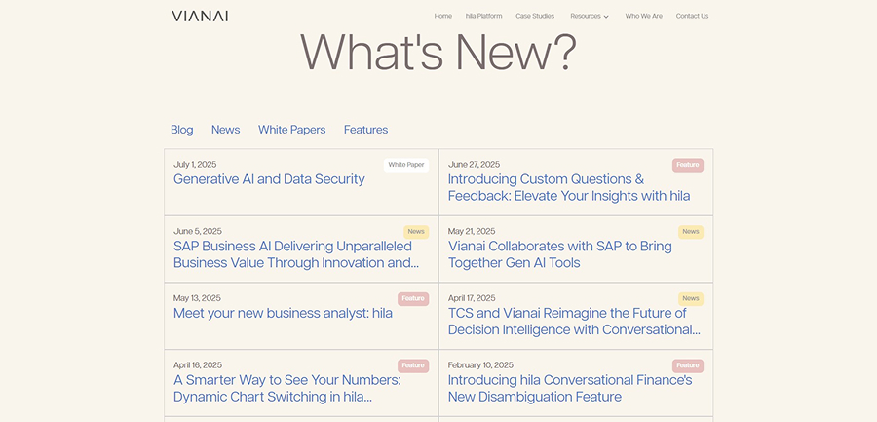Open the Home menu item

443,16
